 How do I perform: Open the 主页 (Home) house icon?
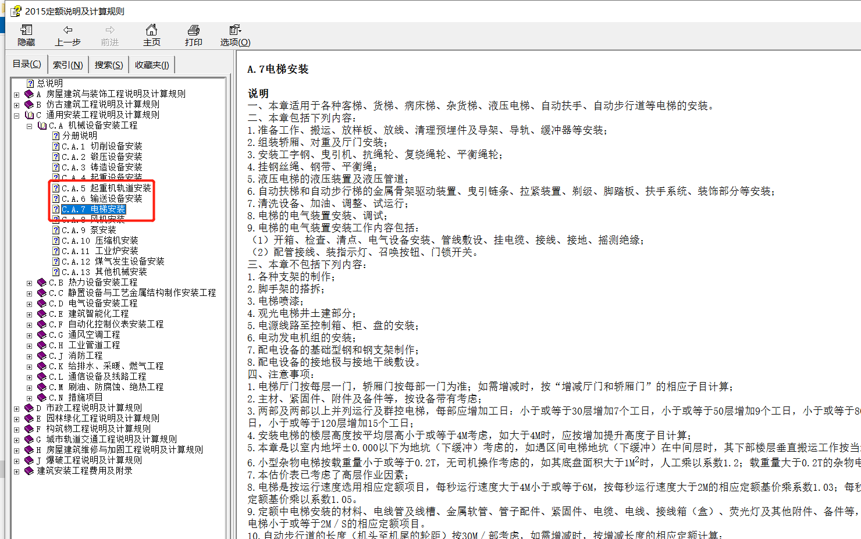151,30
